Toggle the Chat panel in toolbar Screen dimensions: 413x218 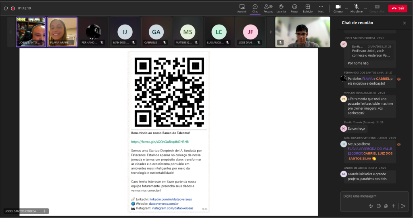[x=255, y=8]
